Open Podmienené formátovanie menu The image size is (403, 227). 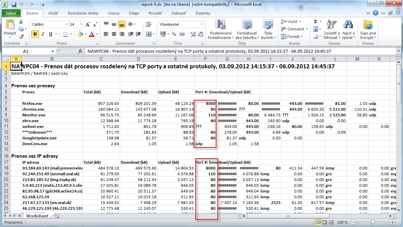(x=220, y=29)
